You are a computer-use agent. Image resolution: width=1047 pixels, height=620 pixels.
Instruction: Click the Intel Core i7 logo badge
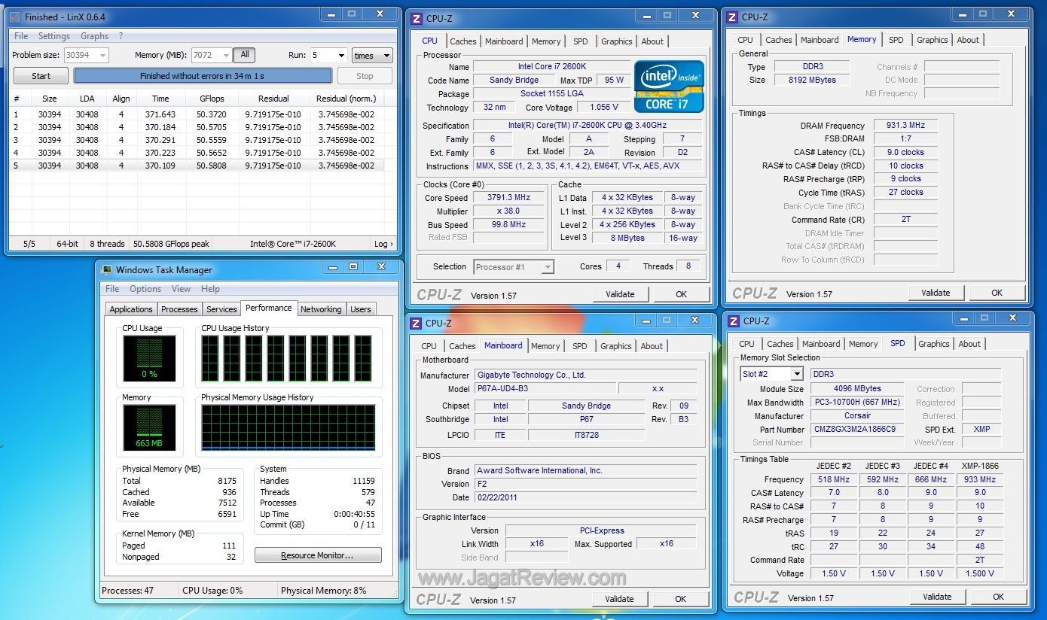coord(669,86)
